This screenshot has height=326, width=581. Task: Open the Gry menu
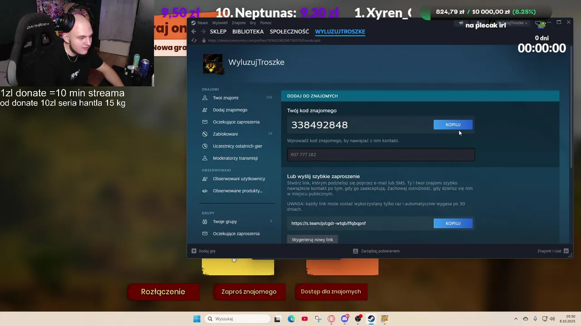(253, 23)
